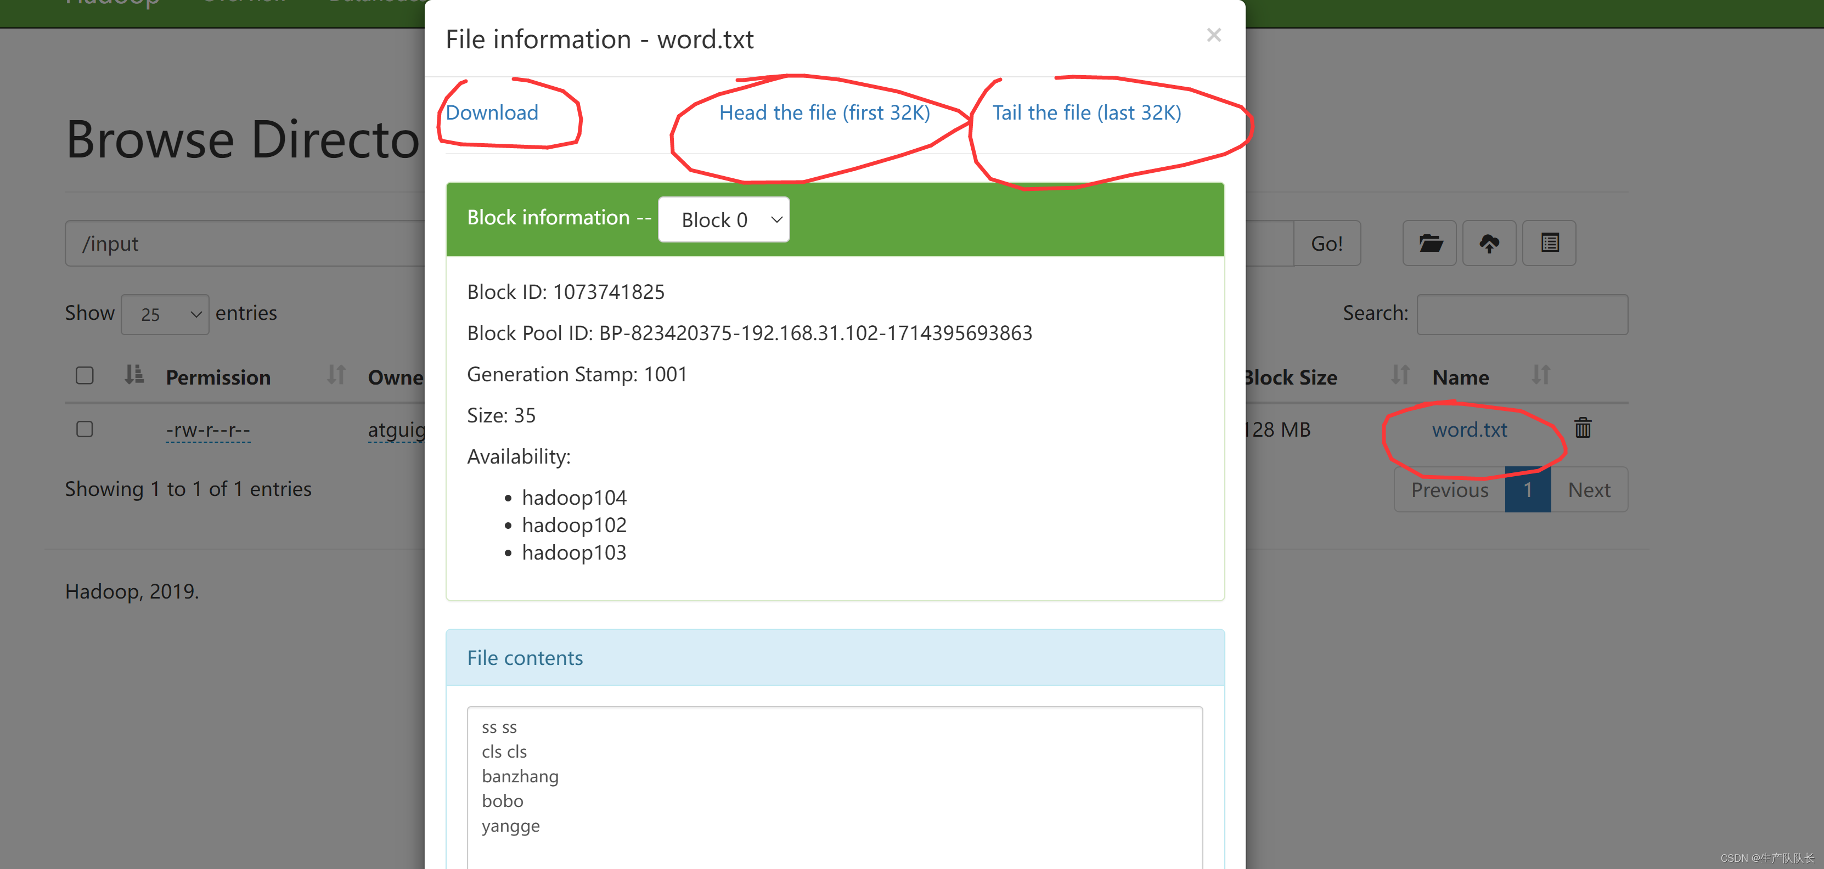1824x869 pixels.
Task: Sort by the Name column arrows
Action: click(1541, 374)
